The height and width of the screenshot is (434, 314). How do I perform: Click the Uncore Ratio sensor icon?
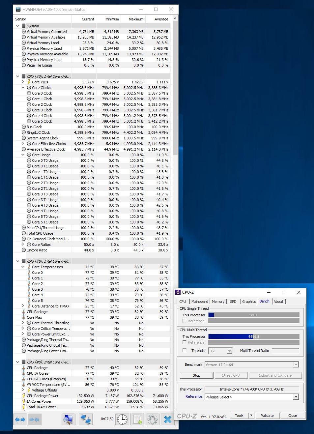(23, 250)
